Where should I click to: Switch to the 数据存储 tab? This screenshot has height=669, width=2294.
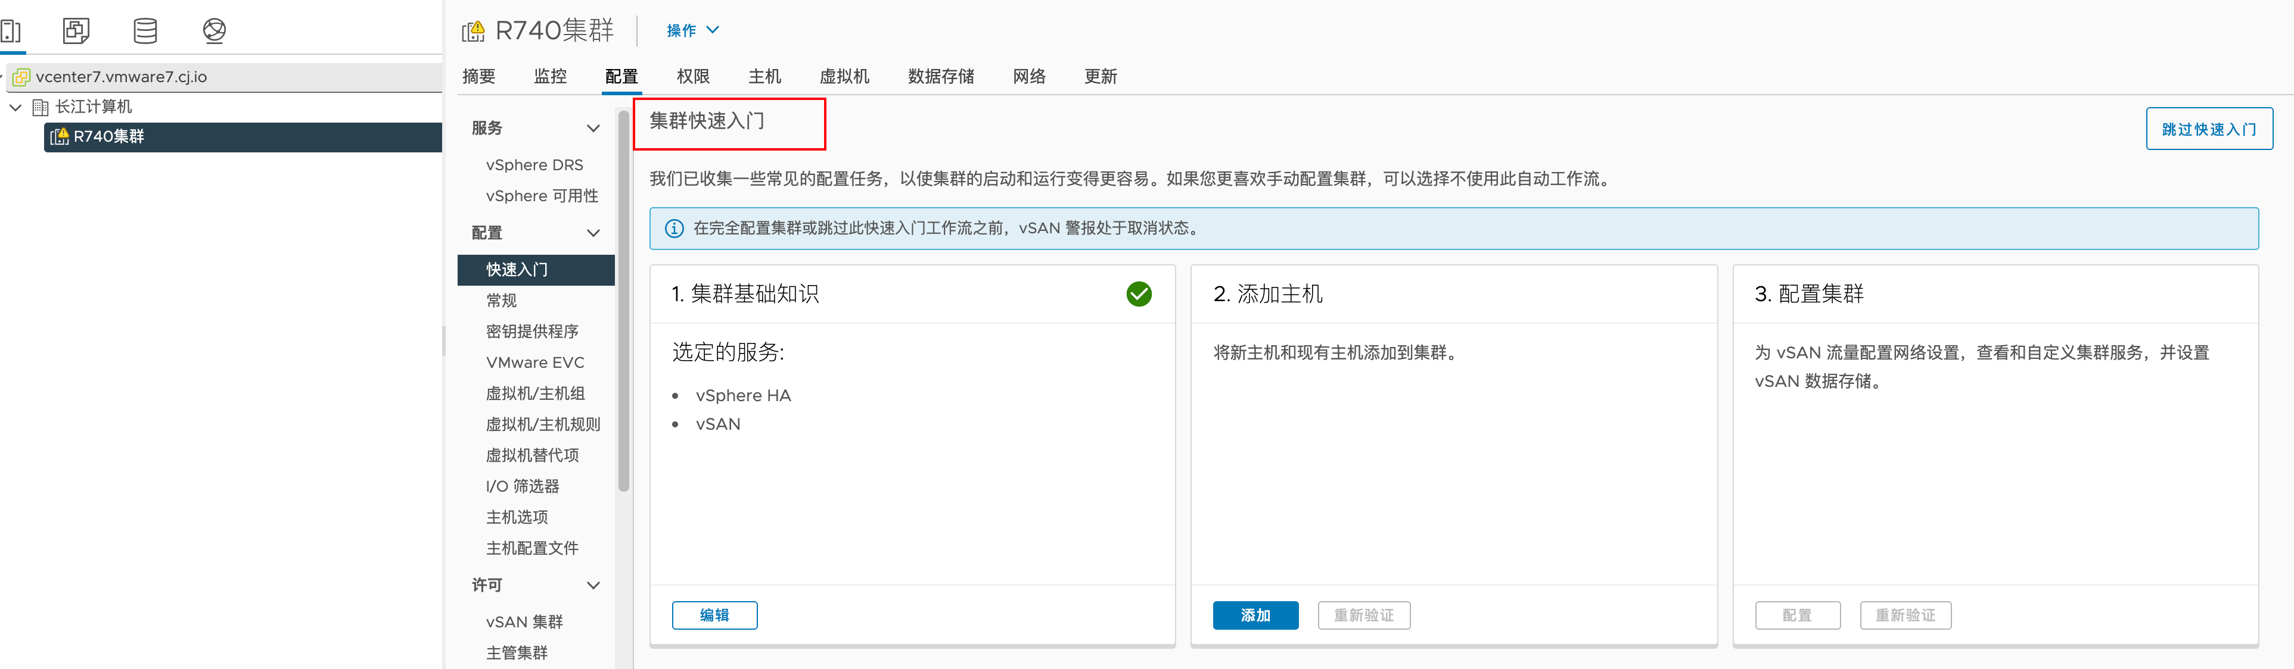click(x=940, y=77)
